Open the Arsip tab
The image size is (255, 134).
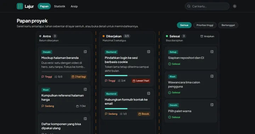(74, 6)
